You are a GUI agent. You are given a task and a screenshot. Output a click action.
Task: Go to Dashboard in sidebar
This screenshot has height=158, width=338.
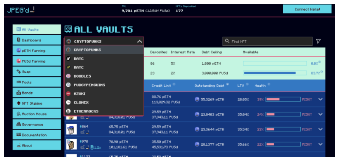pos(36,40)
